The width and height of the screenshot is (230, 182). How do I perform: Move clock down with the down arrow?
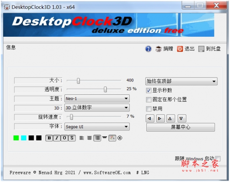click(182, 119)
